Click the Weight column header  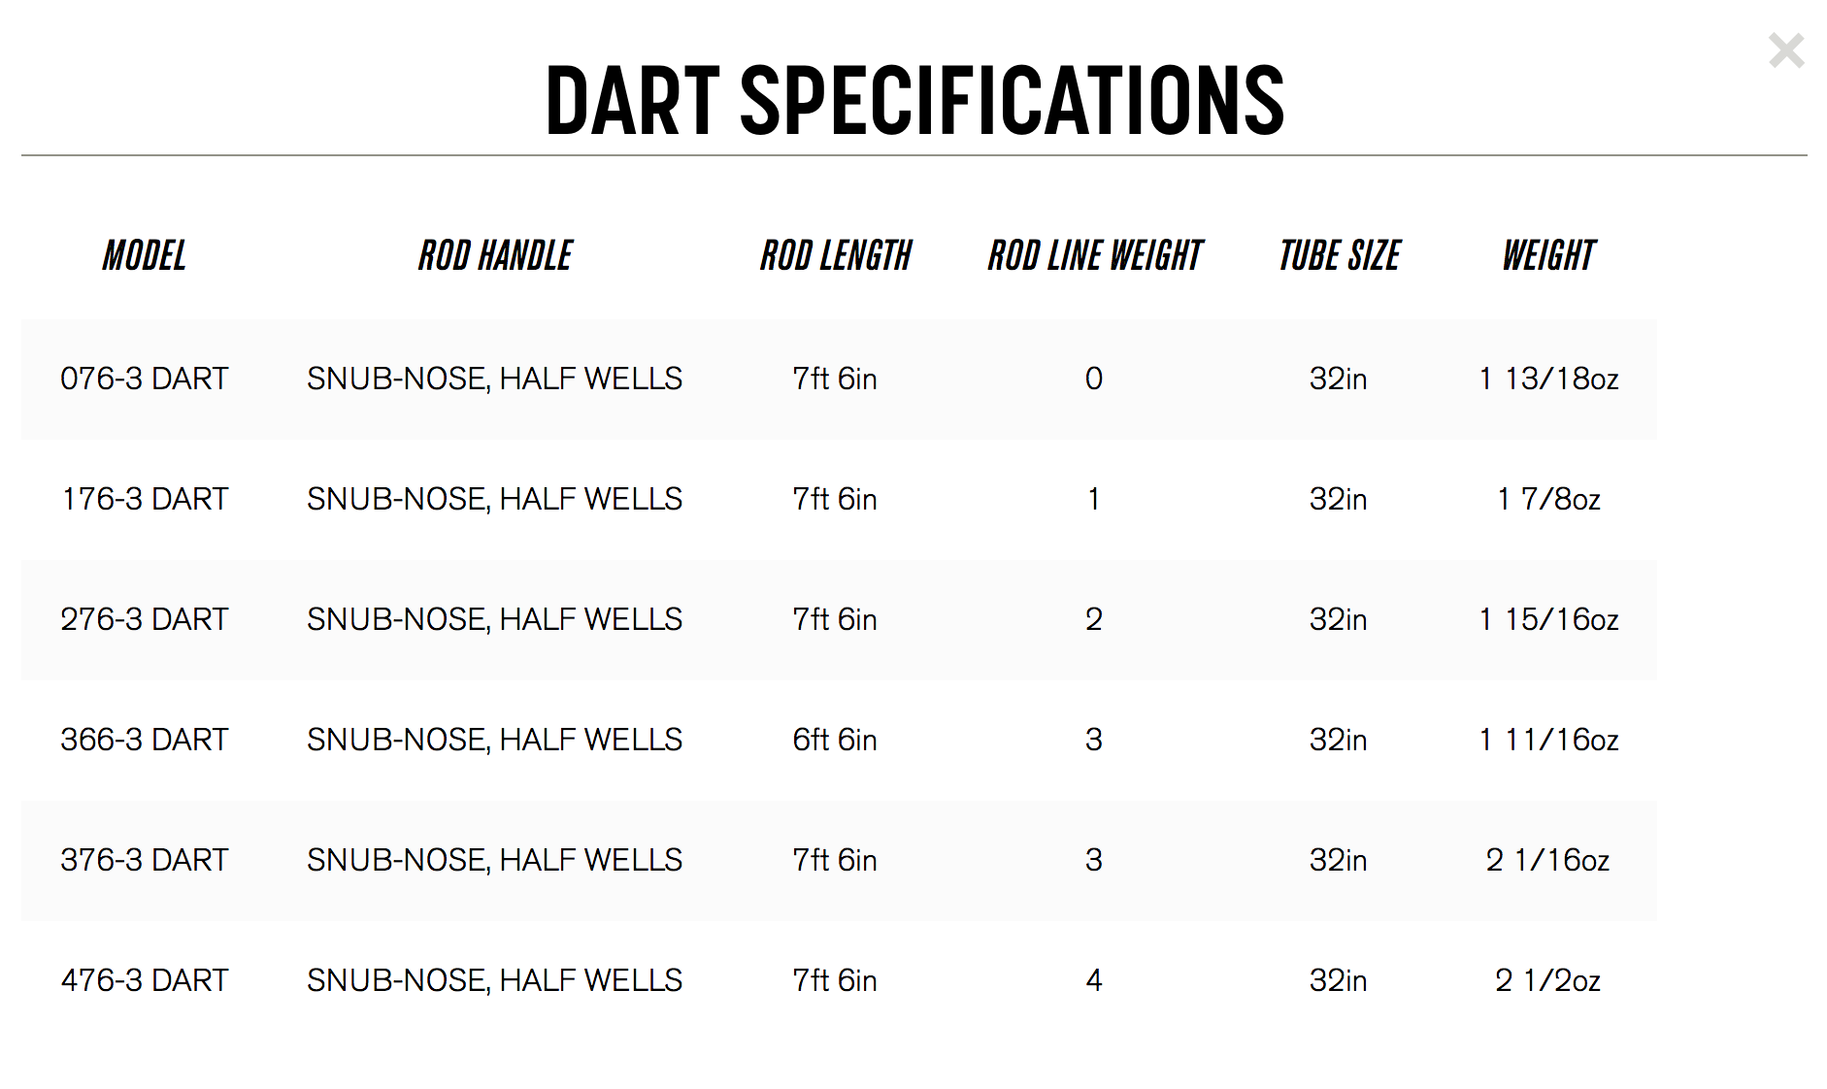pos(1548,256)
